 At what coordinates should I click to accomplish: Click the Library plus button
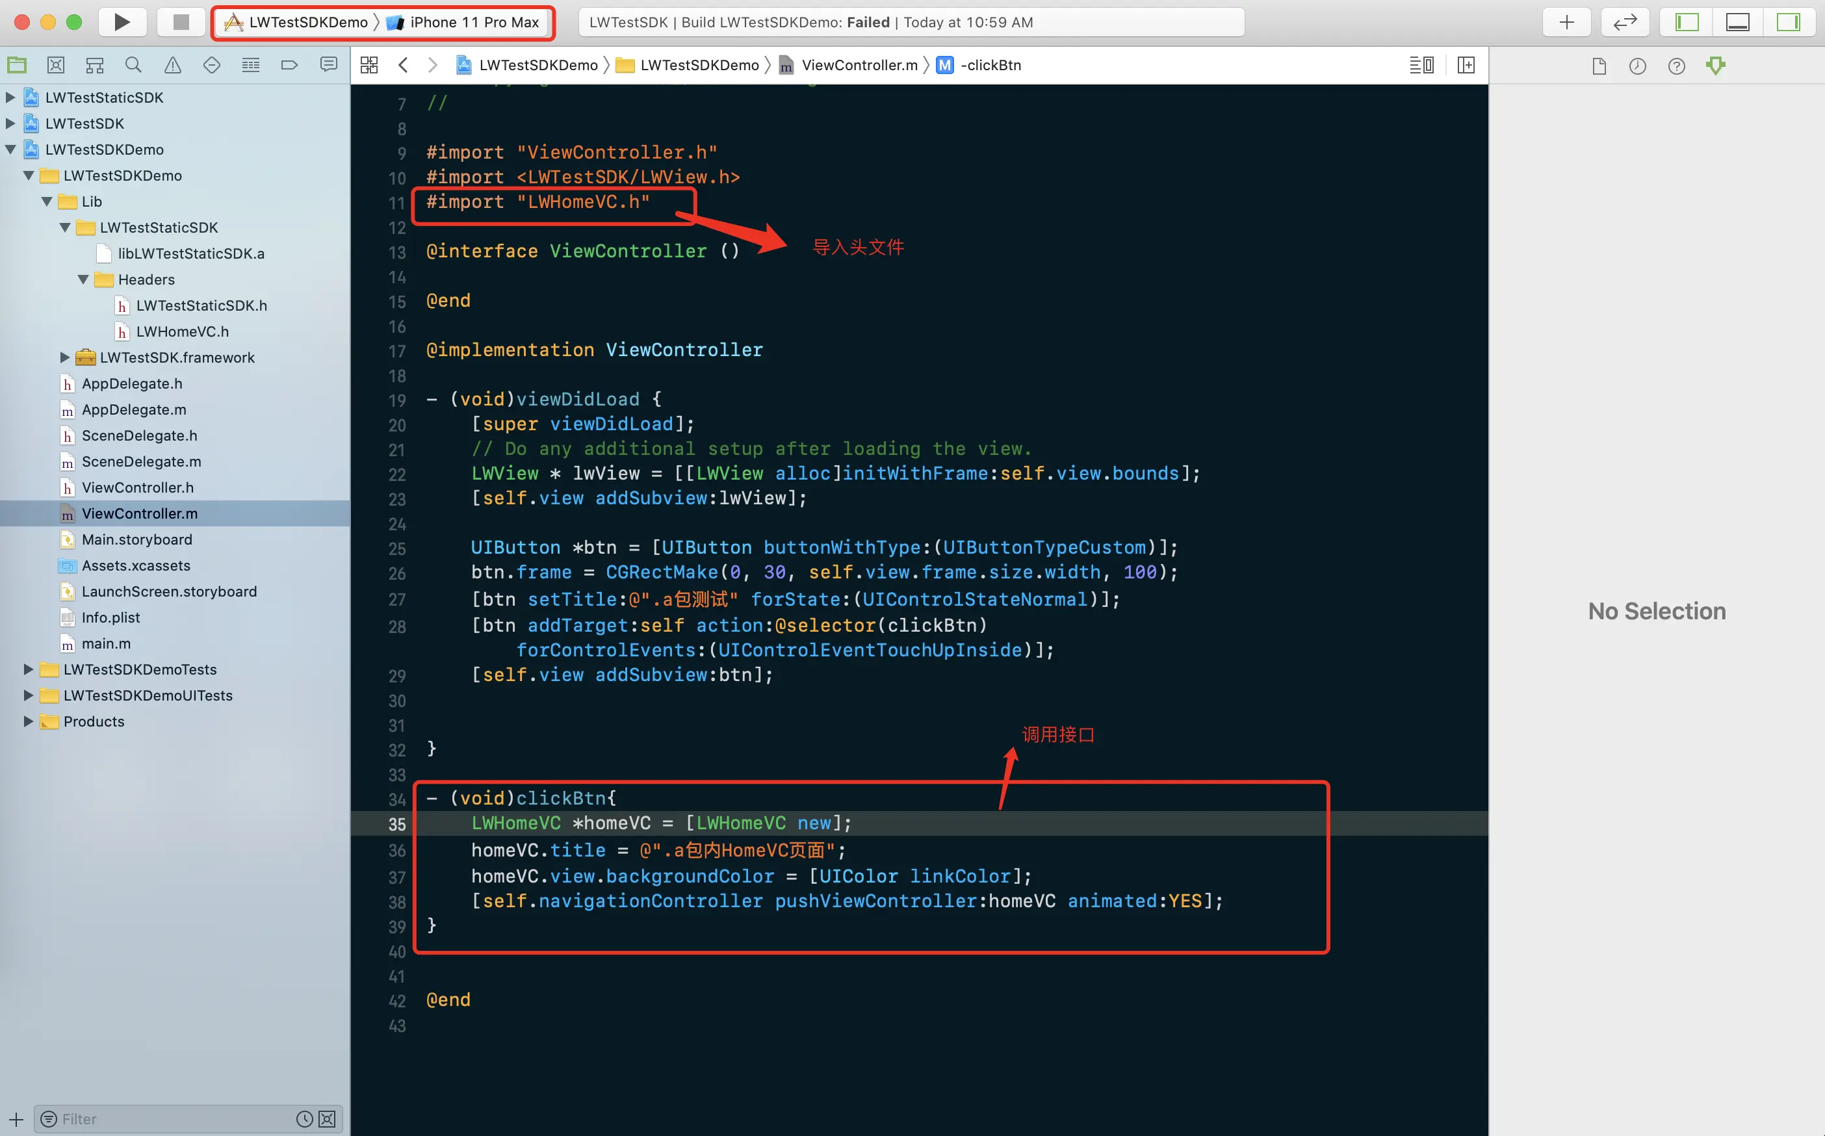point(1566,22)
